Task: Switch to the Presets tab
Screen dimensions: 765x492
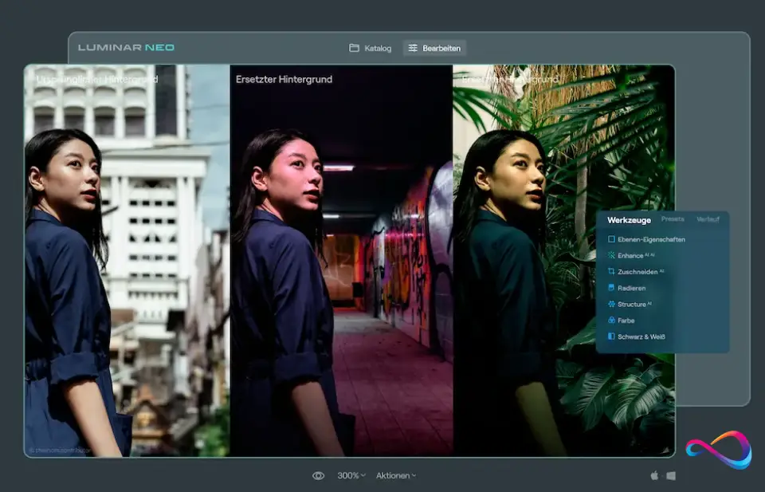Action: pos(674,219)
